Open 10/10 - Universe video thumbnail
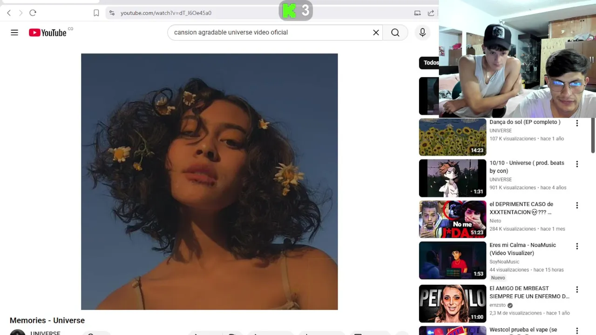The height and width of the screenshot is (335, 596). coord(453,178)
